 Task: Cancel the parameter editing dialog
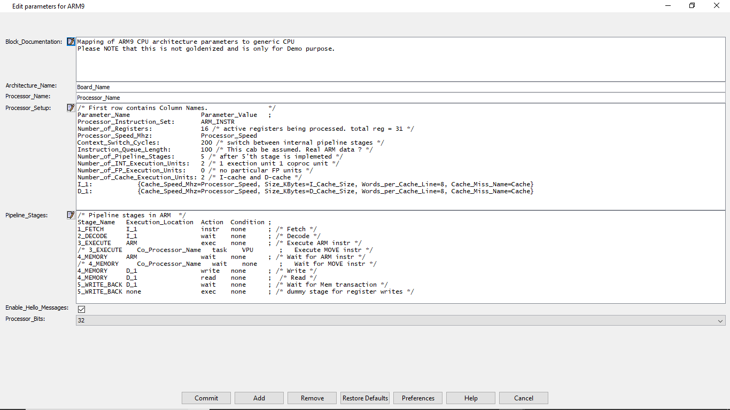click(x=524, y=398)
